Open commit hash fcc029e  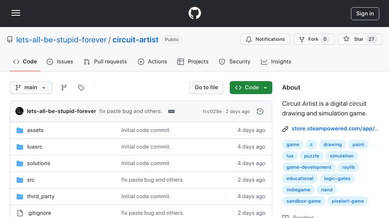(212, 111)
